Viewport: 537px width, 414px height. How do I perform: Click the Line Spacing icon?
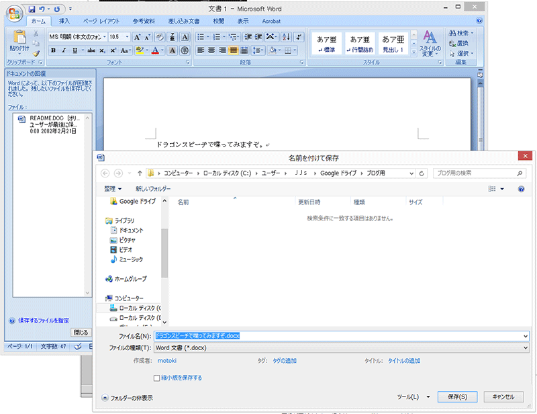point(256,50)
